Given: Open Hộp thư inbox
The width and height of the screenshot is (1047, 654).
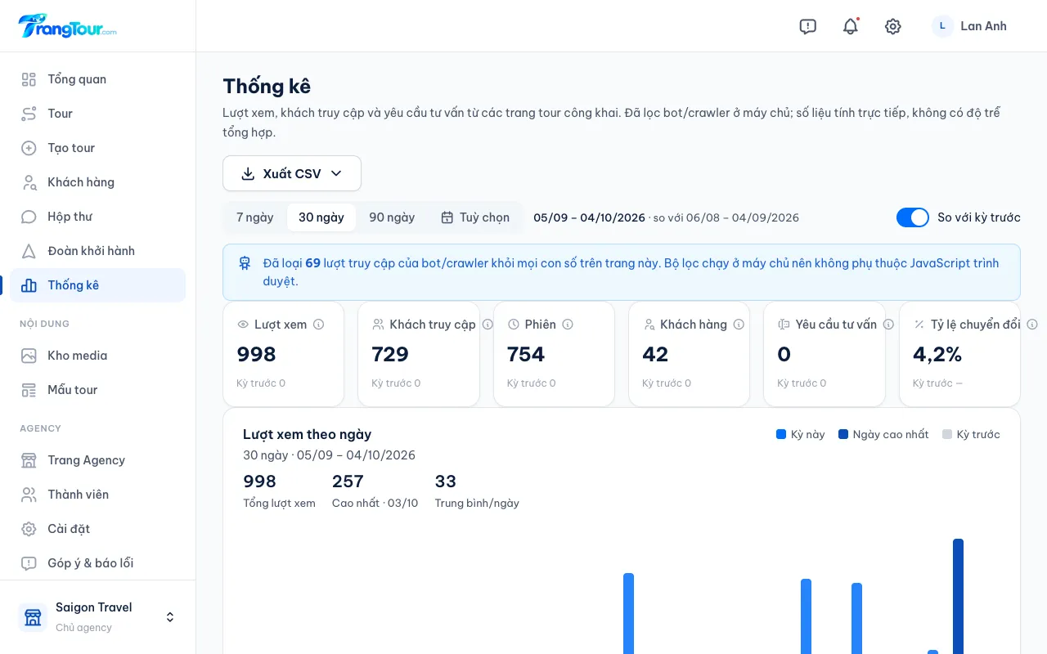Looking at the screenshot, I should (98, 217).
